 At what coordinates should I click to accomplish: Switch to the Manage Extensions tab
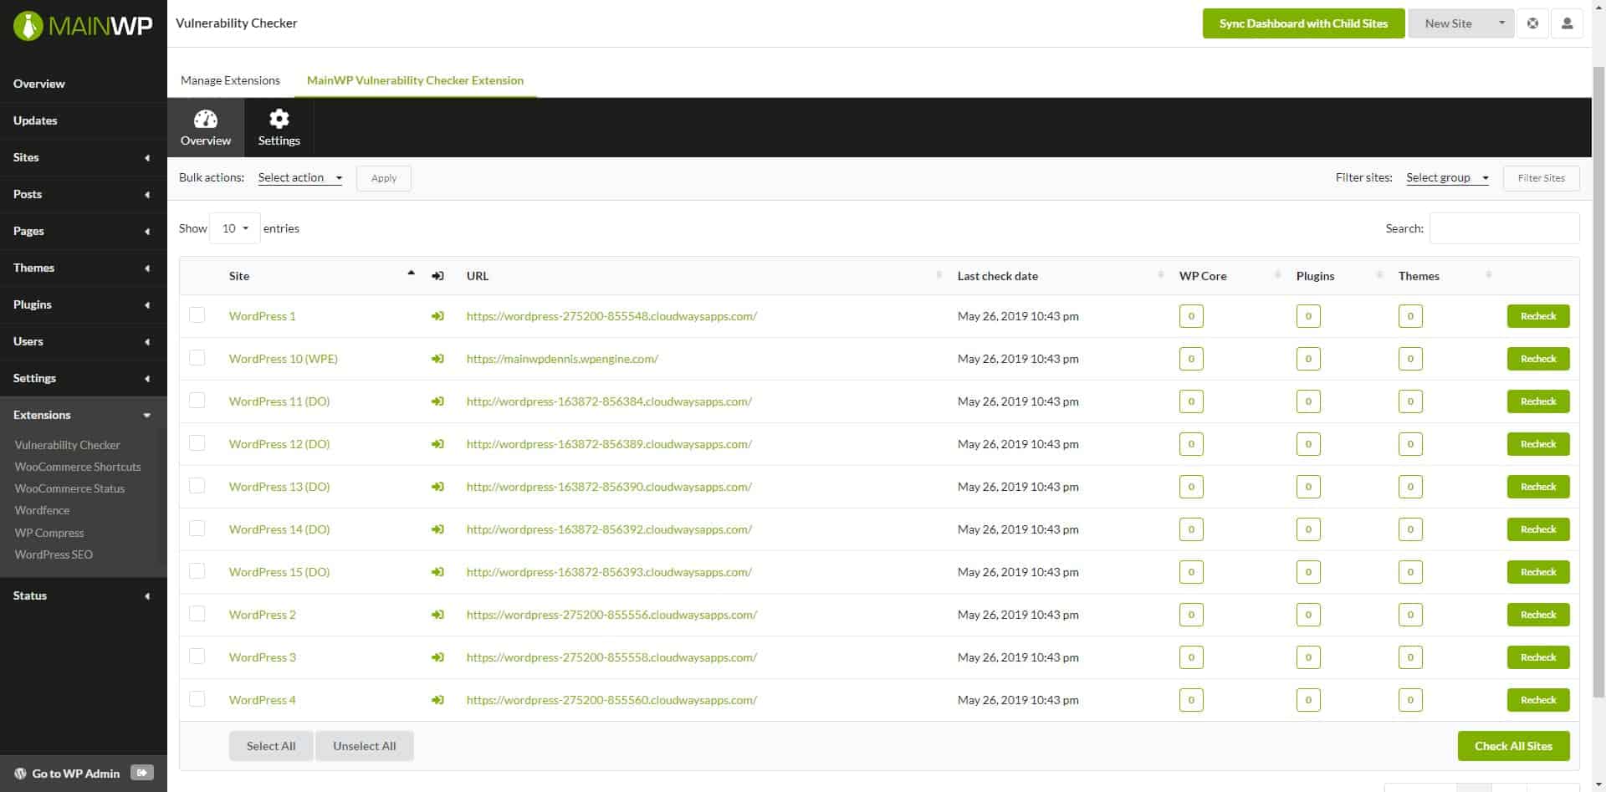[230, 80]
